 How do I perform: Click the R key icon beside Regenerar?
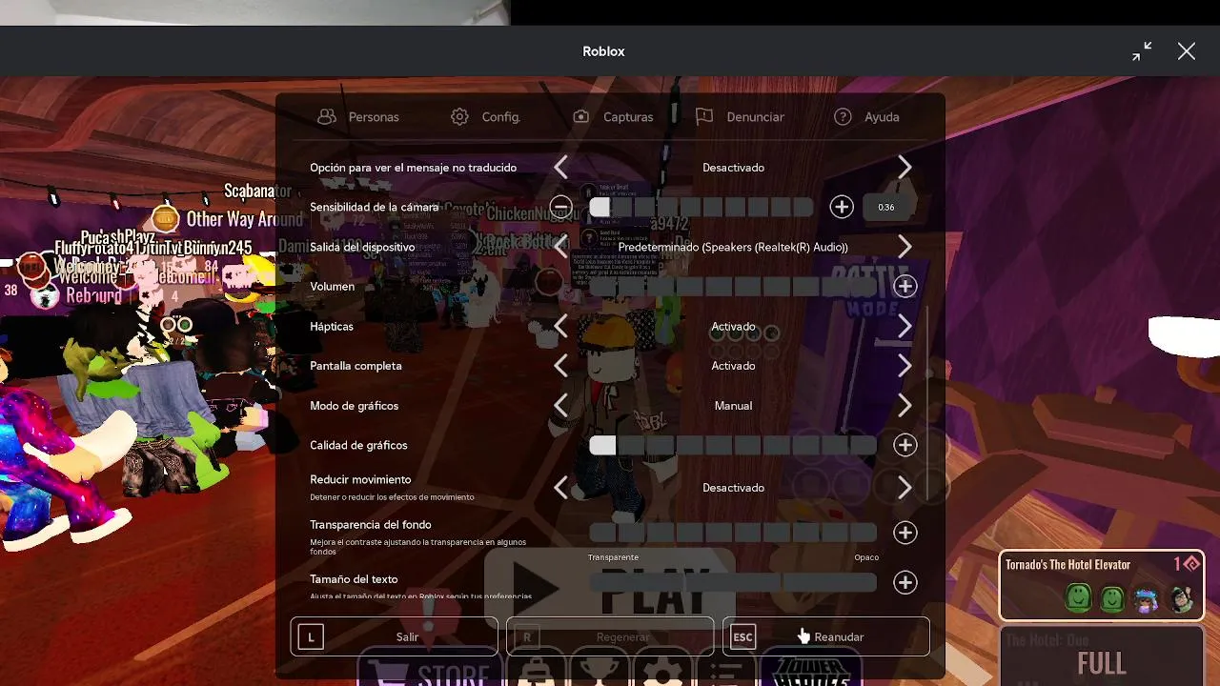coord(526,637)
